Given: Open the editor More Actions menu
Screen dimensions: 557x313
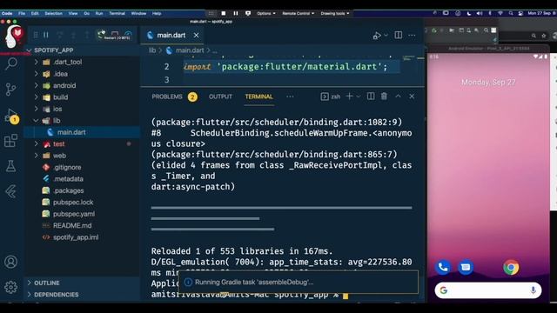Looking at the screenshot, I should [x=412, y=36].
